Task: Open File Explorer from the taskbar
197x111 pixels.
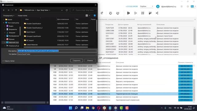Action: (87, 108)
